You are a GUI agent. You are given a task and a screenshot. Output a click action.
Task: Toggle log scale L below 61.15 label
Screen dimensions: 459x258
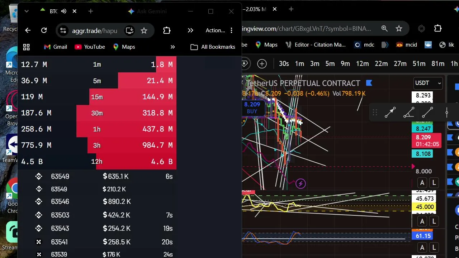click(434, 248)
